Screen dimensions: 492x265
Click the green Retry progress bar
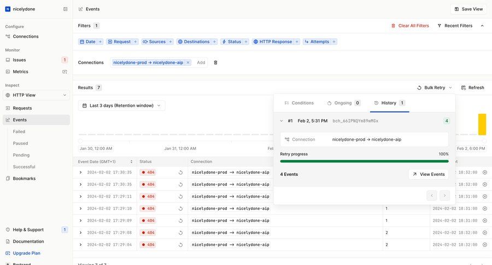tap(364, 162)
